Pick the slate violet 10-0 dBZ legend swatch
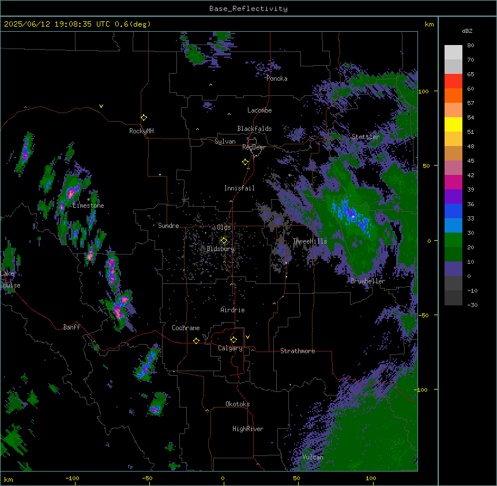This screenshot has width=497, height=486. click(453, 269)
